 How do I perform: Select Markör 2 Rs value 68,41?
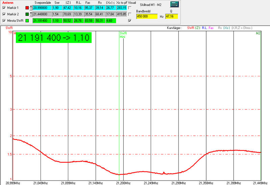coord(100,14)
